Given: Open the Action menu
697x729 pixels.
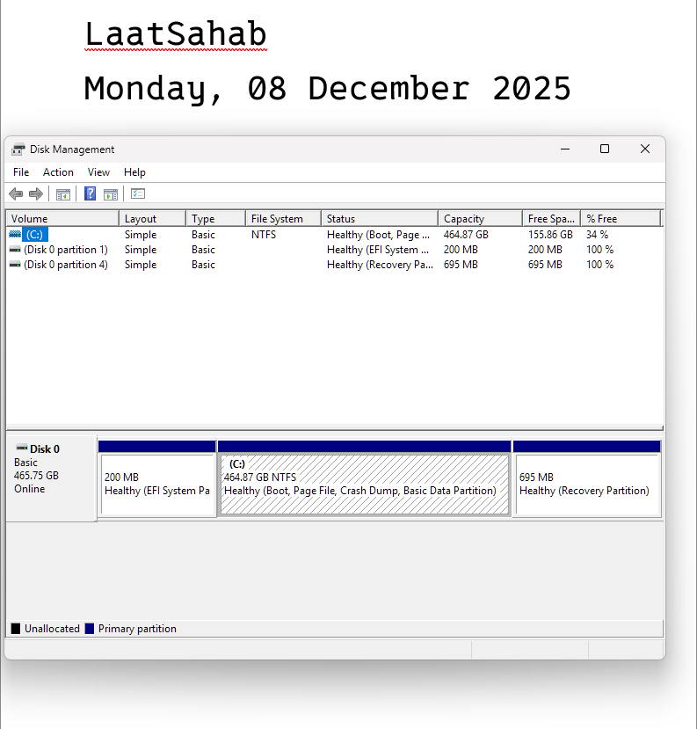Looking at the screenshot, I should 58,172.
